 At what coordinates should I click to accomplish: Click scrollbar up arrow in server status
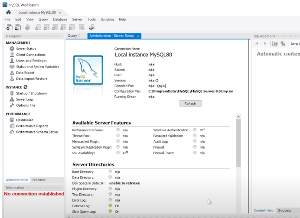tap(238, 117)
